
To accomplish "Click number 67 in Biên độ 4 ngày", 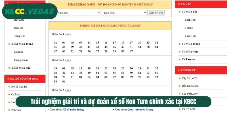I will coord(55,51).
